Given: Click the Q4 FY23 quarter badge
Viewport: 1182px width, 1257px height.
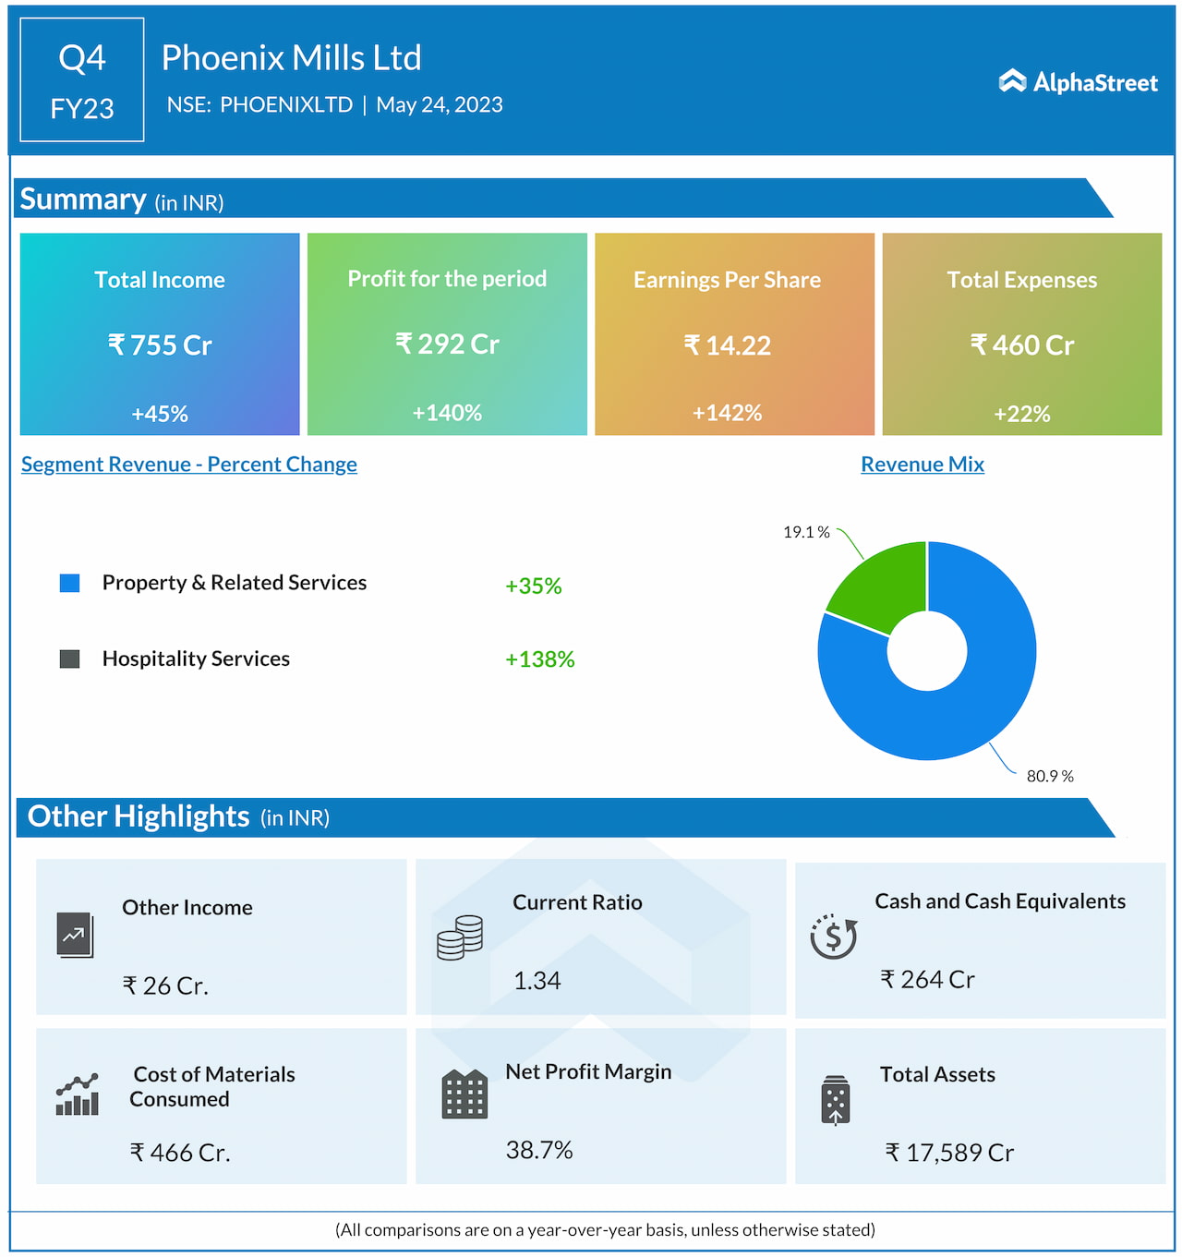Looking at the screenshot, I should tap(82, 80).
